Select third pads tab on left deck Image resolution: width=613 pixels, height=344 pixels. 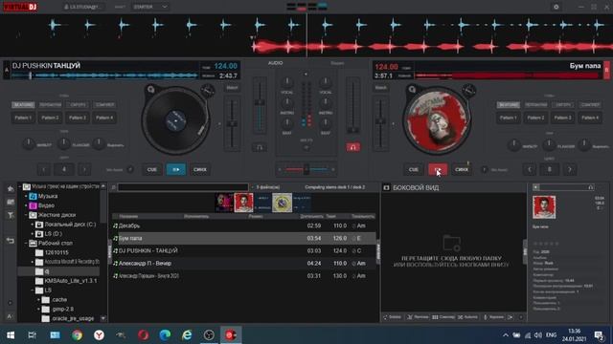[78, 105]
